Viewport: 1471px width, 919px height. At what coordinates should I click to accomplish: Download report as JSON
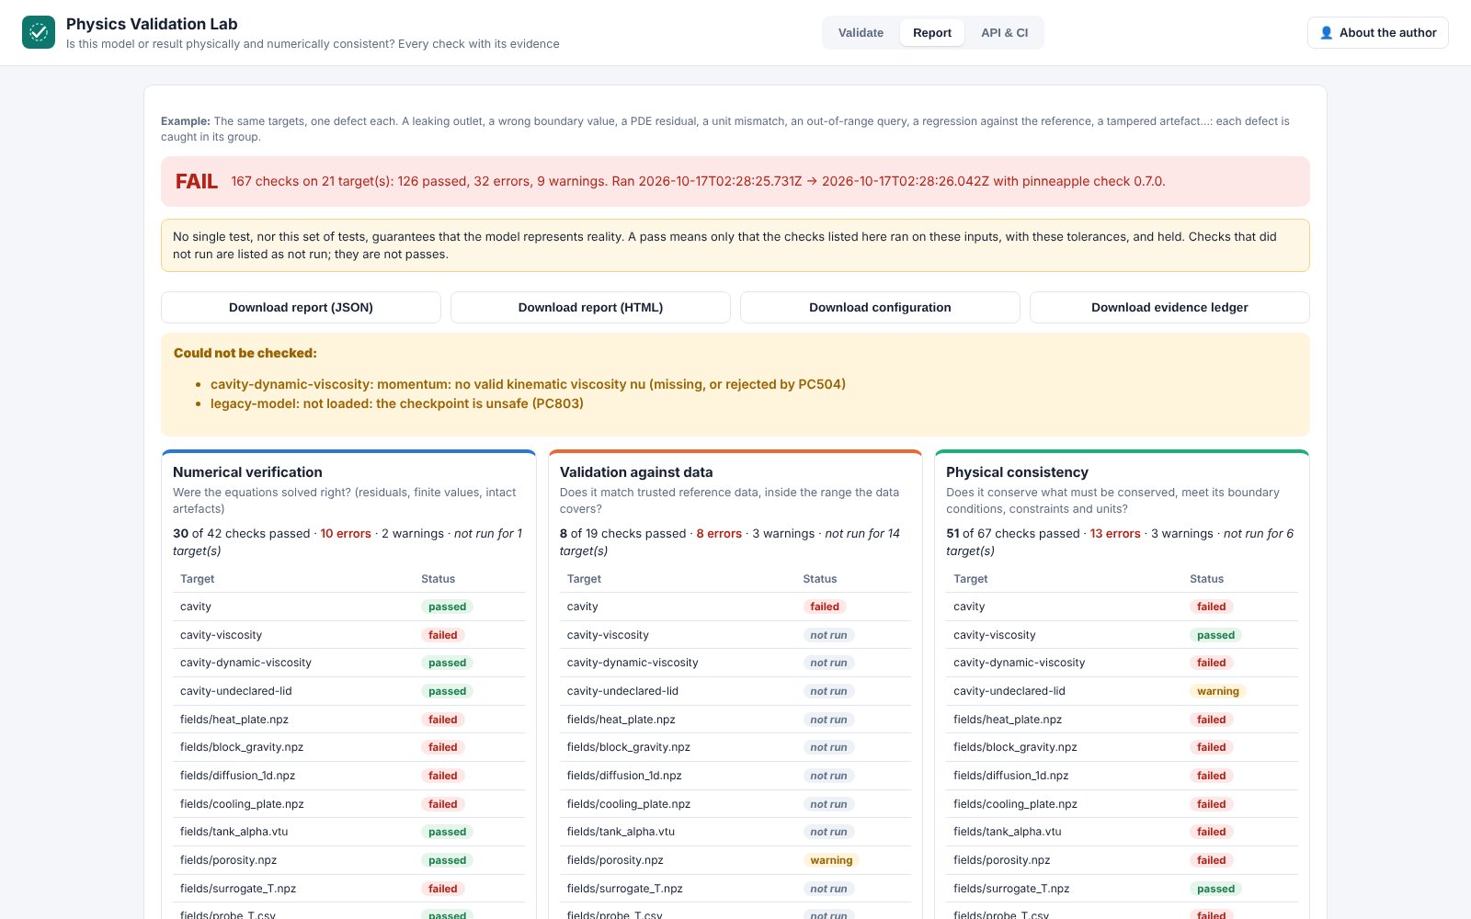click(x=301, y=307)
